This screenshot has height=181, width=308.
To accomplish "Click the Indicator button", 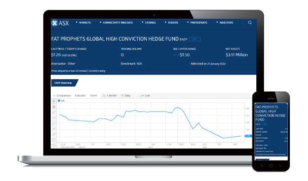I will (x=80, y=95).
